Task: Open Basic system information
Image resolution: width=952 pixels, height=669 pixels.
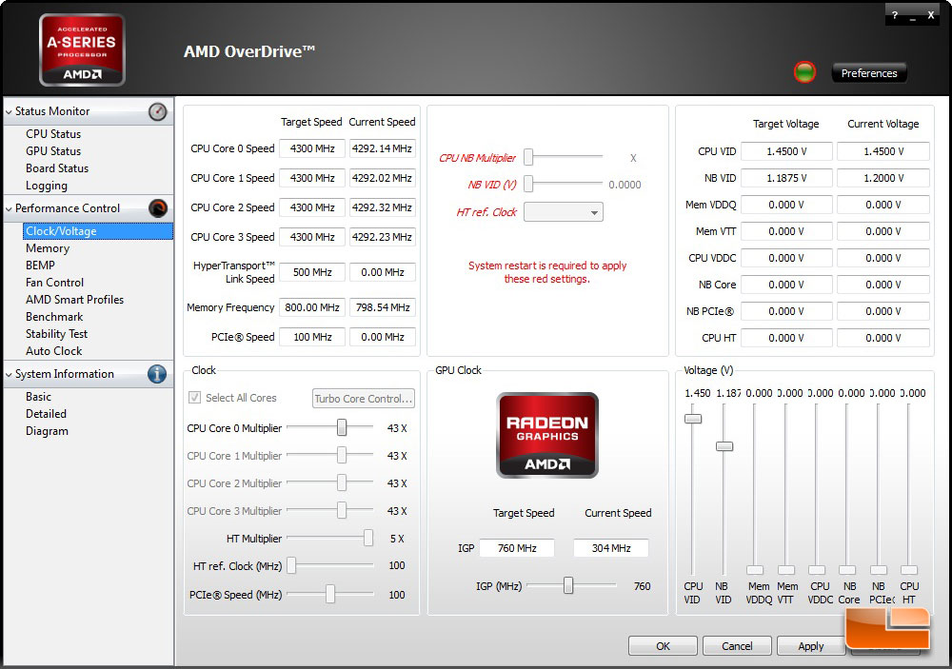Action: 38,397
